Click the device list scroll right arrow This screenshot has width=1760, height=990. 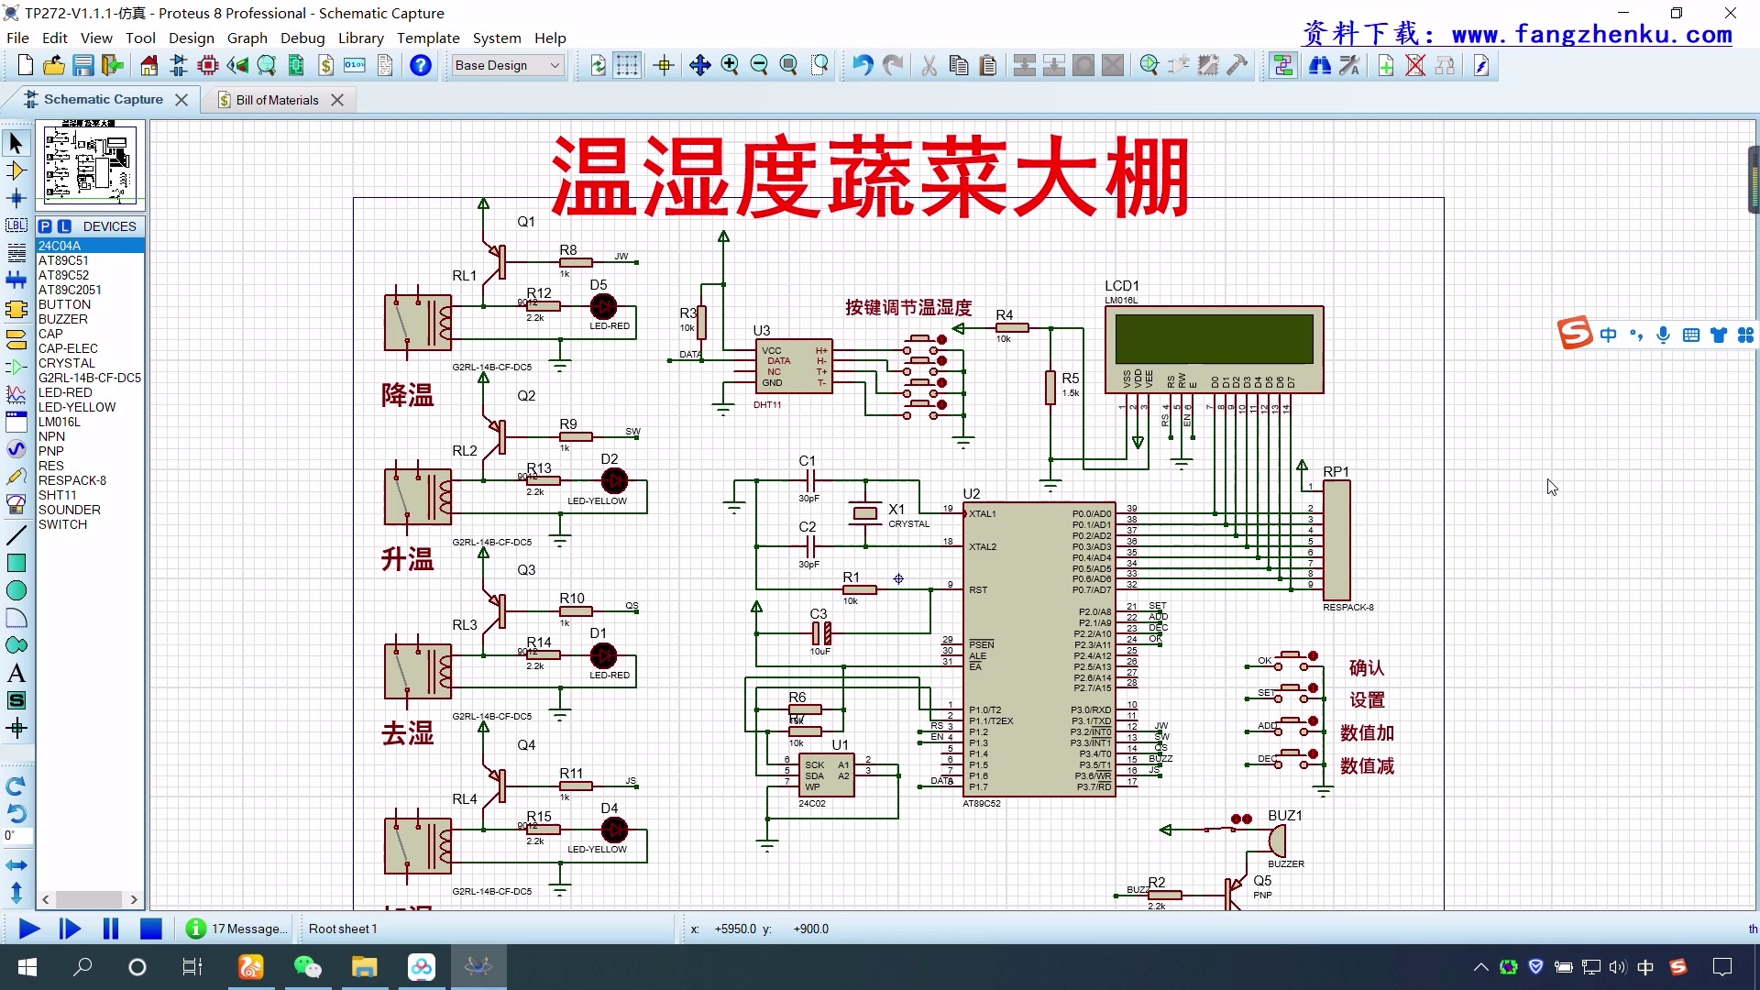(x=134, y=899)
